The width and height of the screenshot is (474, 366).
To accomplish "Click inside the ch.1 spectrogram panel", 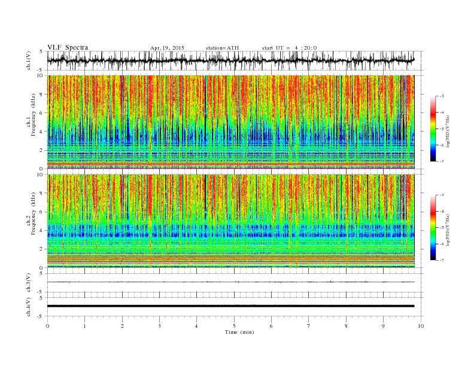I will tap(230, 122).
